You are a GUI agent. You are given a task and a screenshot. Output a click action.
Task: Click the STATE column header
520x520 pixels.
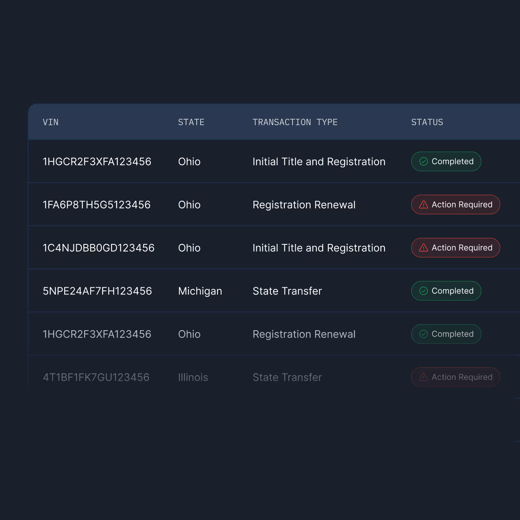pos(191,122)
